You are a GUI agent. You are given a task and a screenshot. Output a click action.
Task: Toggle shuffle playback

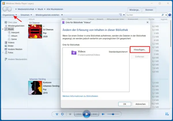(57, 114)
